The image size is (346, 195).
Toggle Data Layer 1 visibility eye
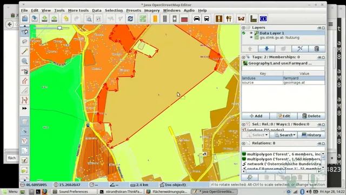(x=251, y=33)
